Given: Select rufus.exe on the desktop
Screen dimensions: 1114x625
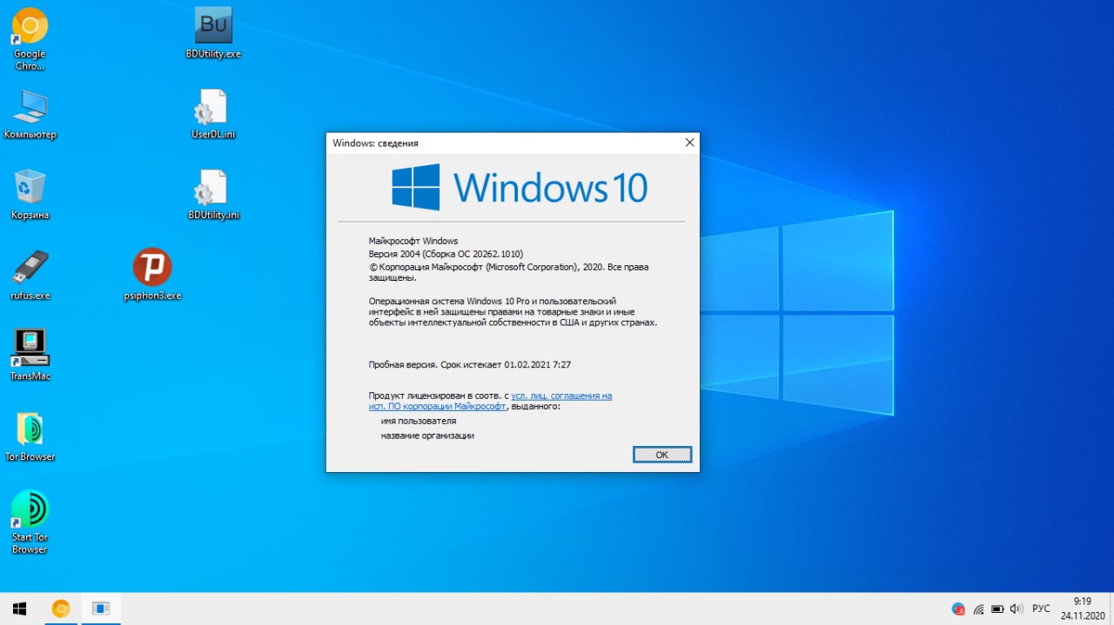Looking at the screenshot, I should tap(30, 276).
